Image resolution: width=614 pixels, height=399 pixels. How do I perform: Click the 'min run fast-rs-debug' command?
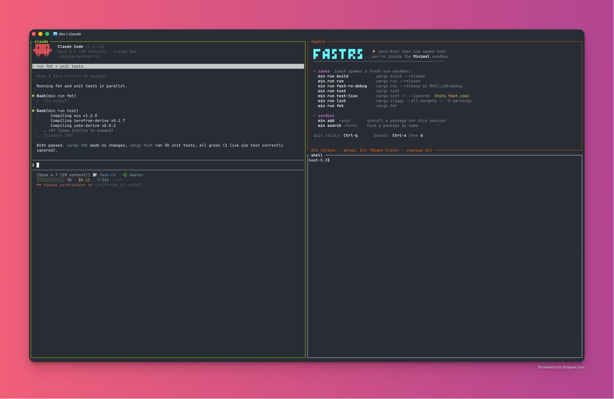(x=342, y=86)
